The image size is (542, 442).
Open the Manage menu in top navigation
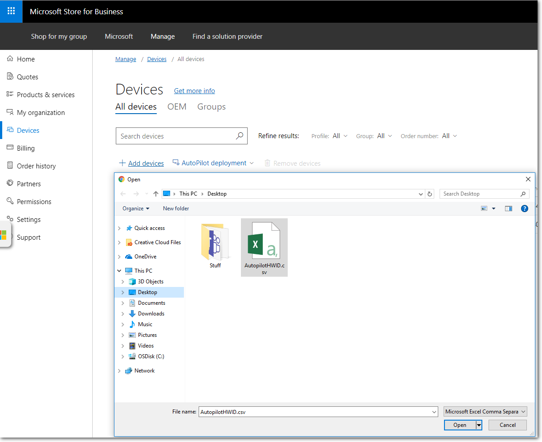coord(163,37)
